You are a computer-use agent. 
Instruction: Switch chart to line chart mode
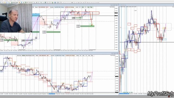click(39, 2)
